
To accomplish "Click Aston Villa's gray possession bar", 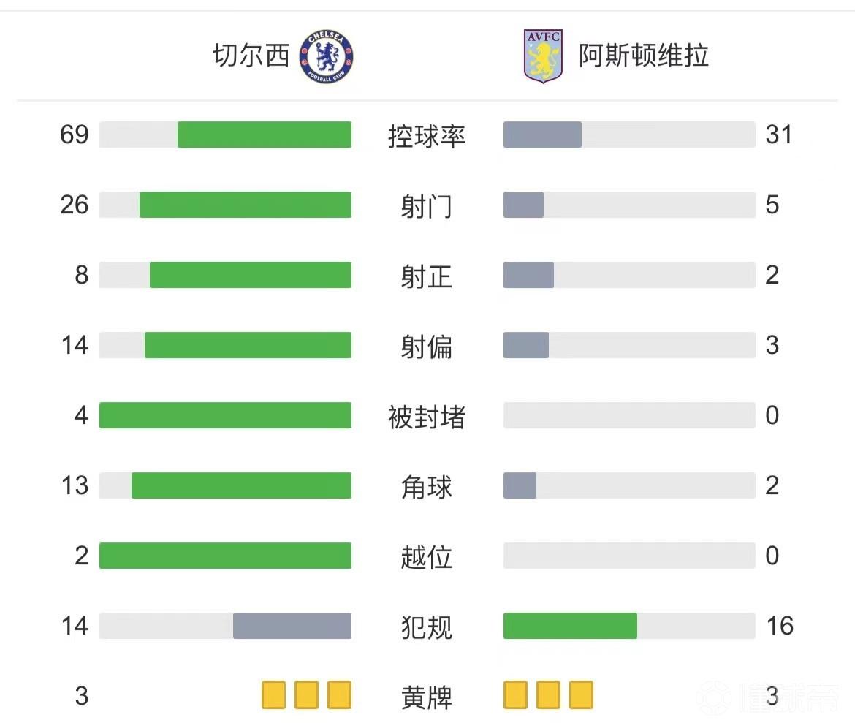I will (x=542, y=135).
